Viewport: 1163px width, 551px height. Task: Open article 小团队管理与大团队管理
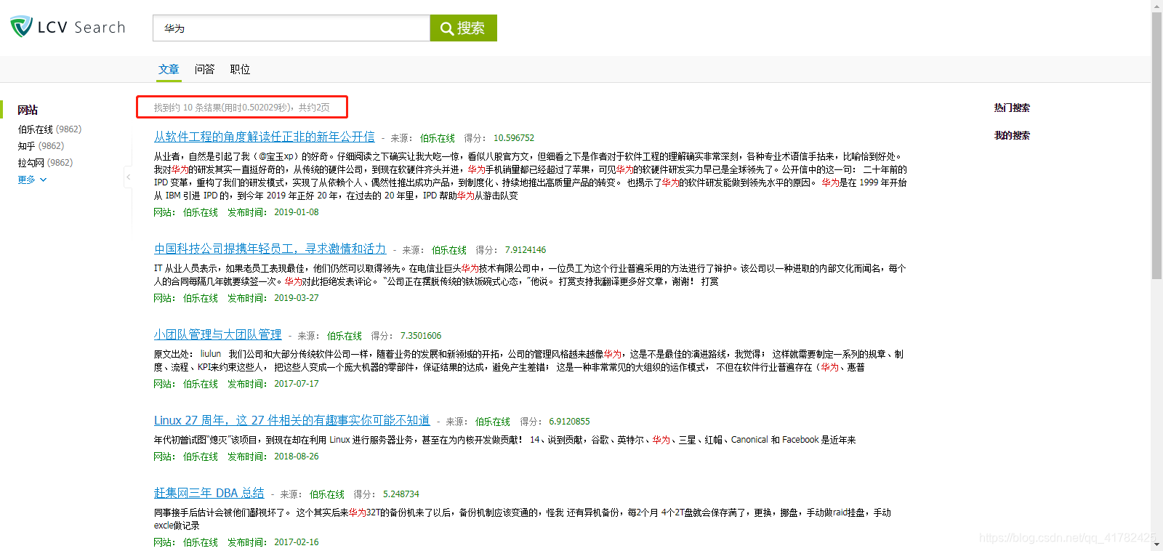coord(217,334)
